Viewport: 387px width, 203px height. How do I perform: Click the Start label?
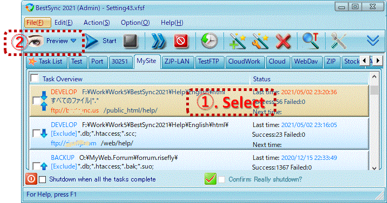point(110,41)
